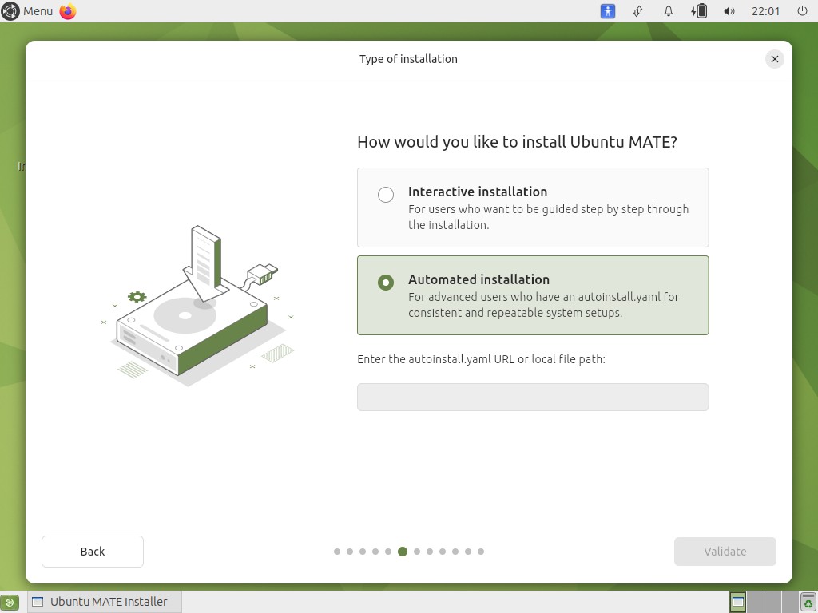Open the notifications bell
Screen dimensions: 818x613
669,11
